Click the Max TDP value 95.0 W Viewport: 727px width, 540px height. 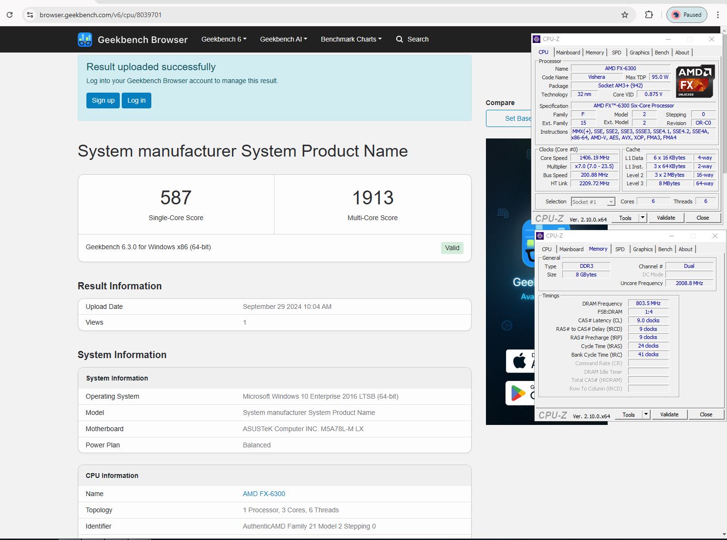660,77
